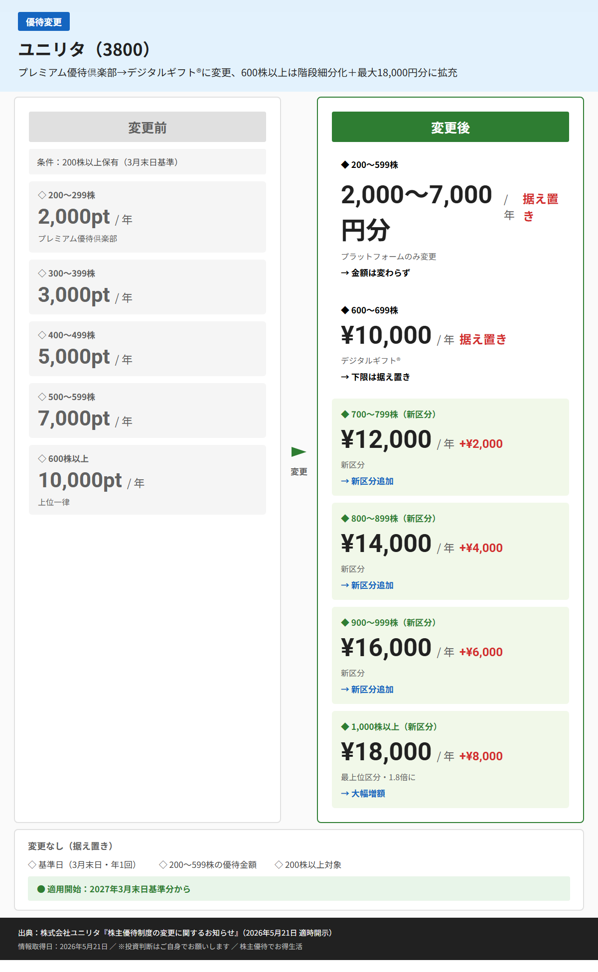Click the 2,000pt value

pos(74,217)
